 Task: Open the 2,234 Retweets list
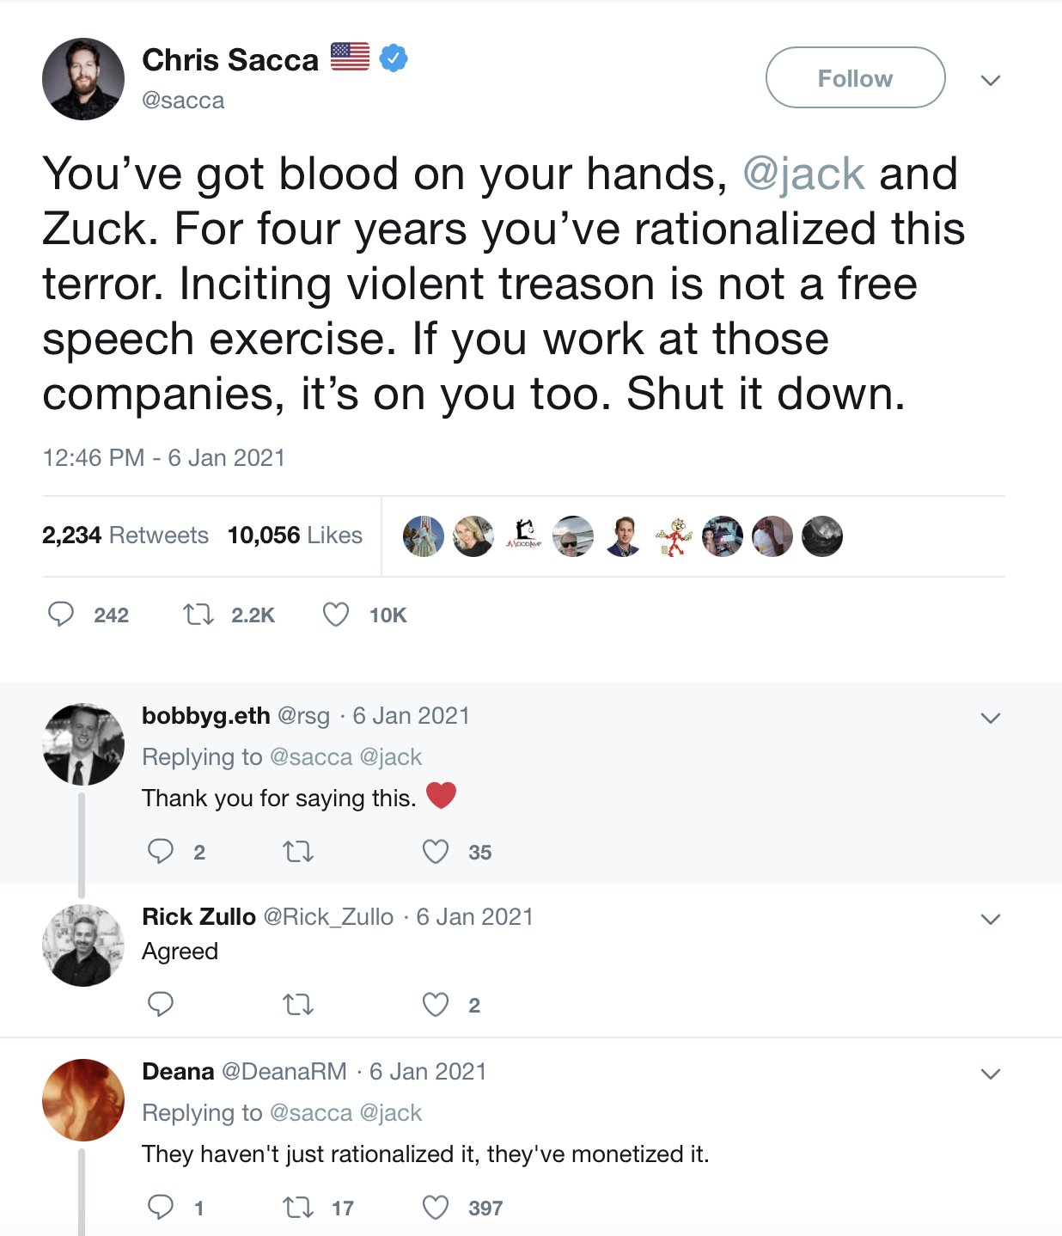click(x=125, y=535)
